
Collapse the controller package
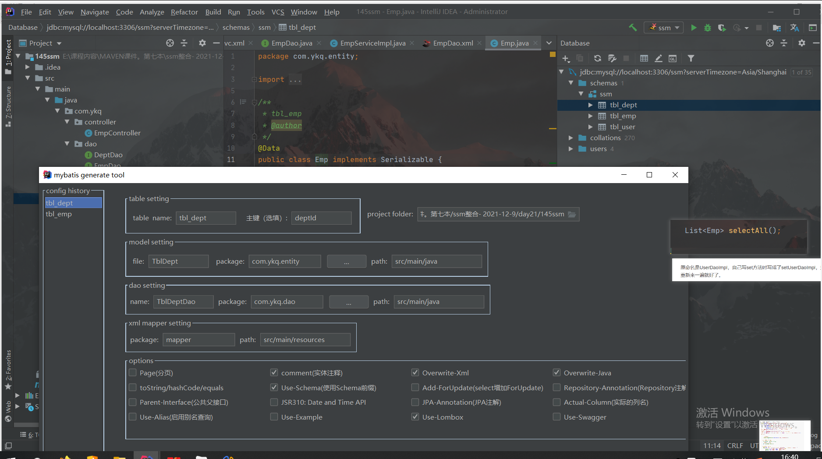coord(67,122)
